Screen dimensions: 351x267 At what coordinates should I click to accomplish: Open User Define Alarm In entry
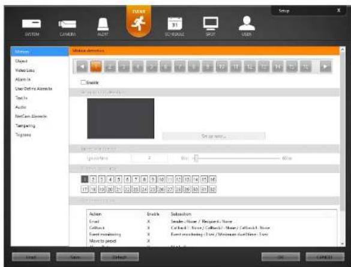(x=34, y=89)
